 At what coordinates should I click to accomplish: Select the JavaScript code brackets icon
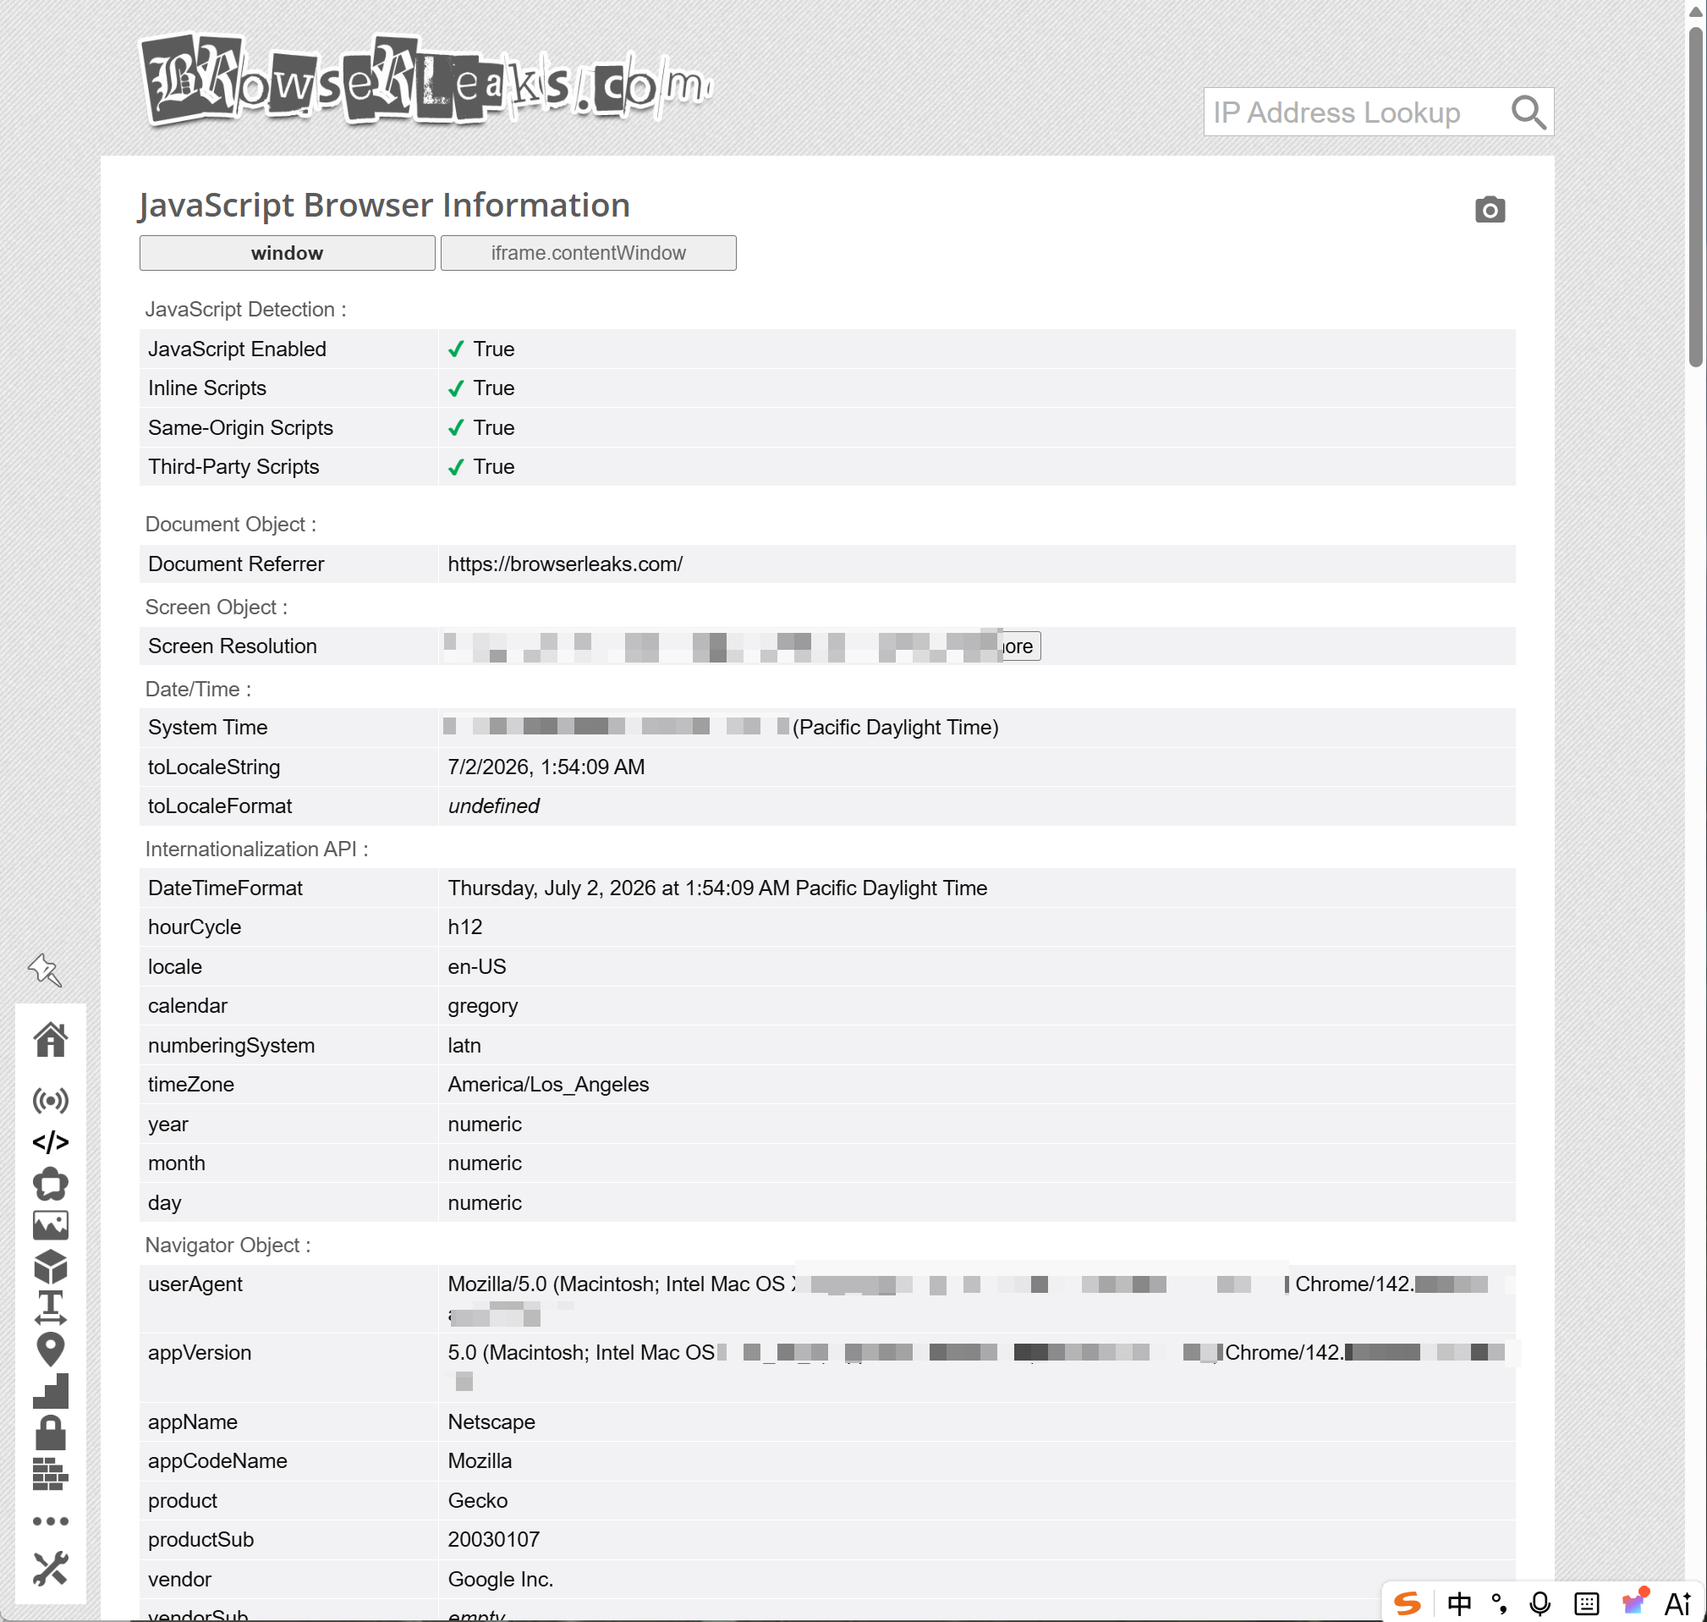tap(50, 1141)
